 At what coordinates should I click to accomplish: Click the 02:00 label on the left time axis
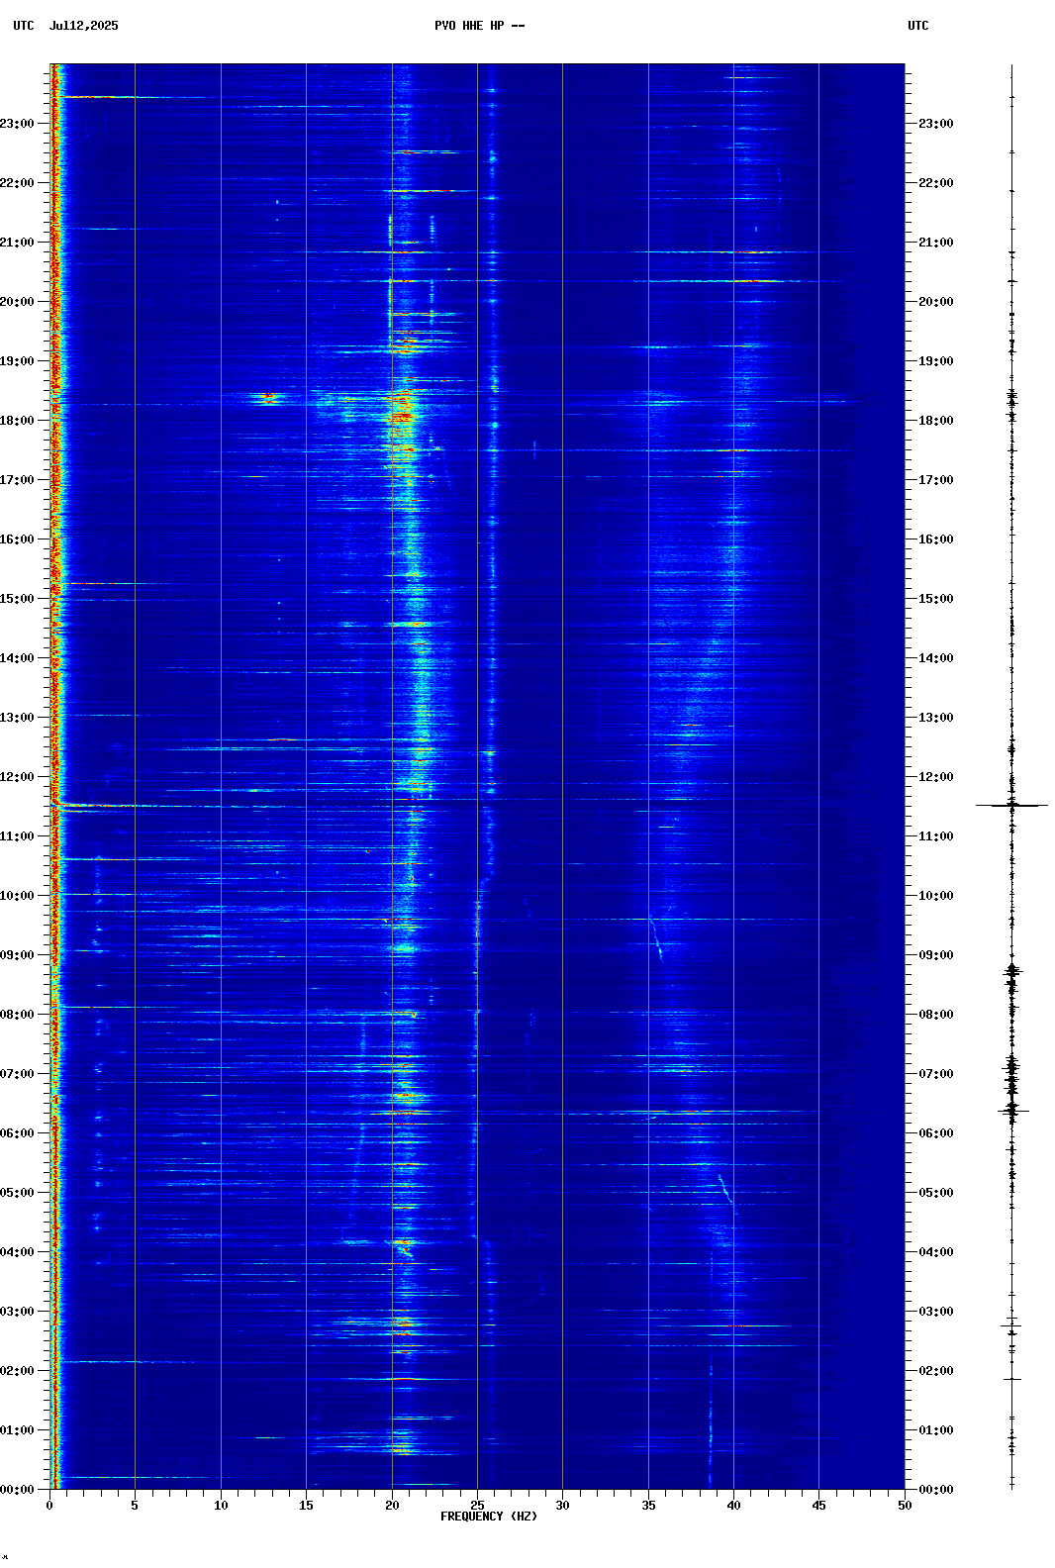(x=17, y=1371)
